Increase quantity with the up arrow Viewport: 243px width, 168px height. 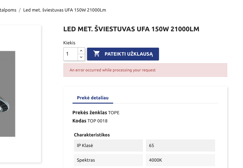pyautogui.click(x=81, y=51)
